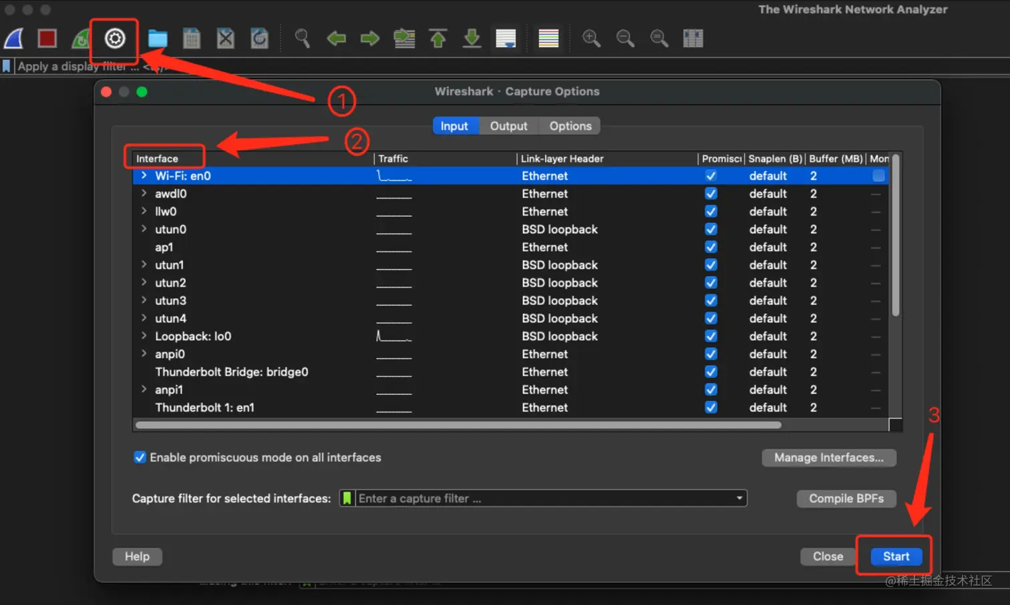
Task: Toggle promiscuous checkbox for llw0
Action: point(711,211)
